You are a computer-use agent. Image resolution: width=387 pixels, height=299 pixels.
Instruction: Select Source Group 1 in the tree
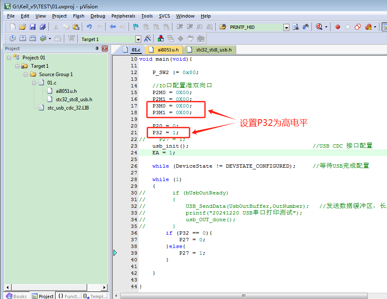[x=56, y=74]
